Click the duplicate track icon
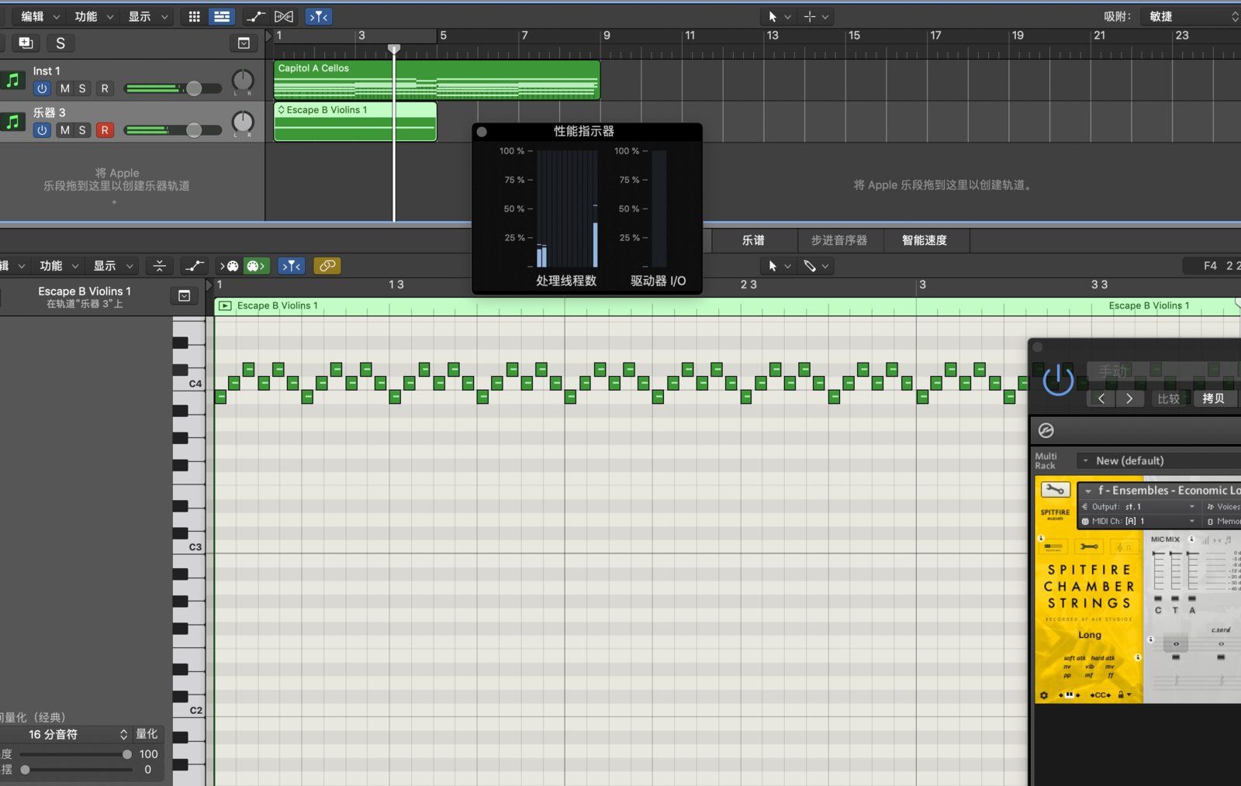Viewport: 1241px width, 786px height. point(26,43)
